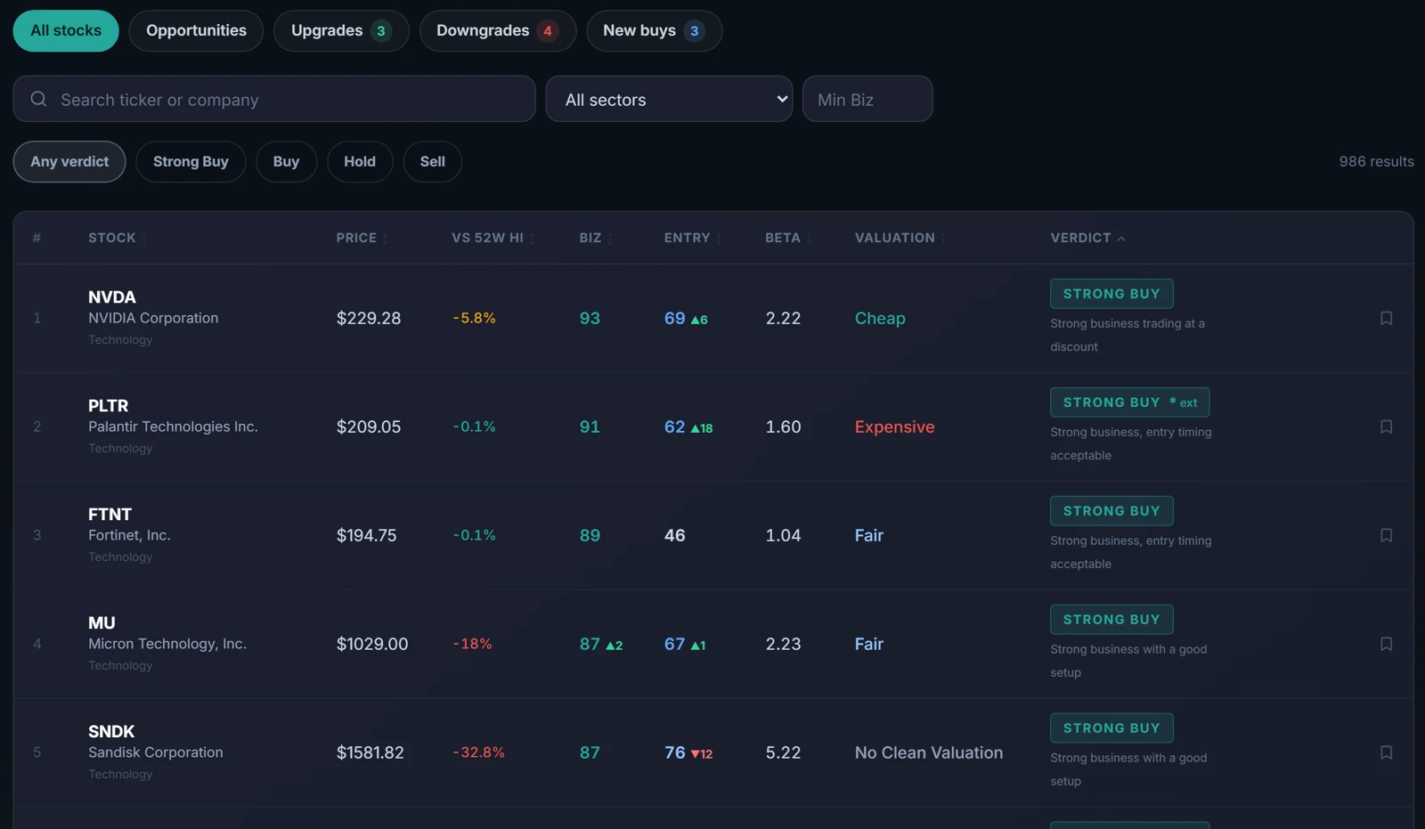Open the Downgrades tab
This screenshot has height=829, width=1425.
coord(497,30)
